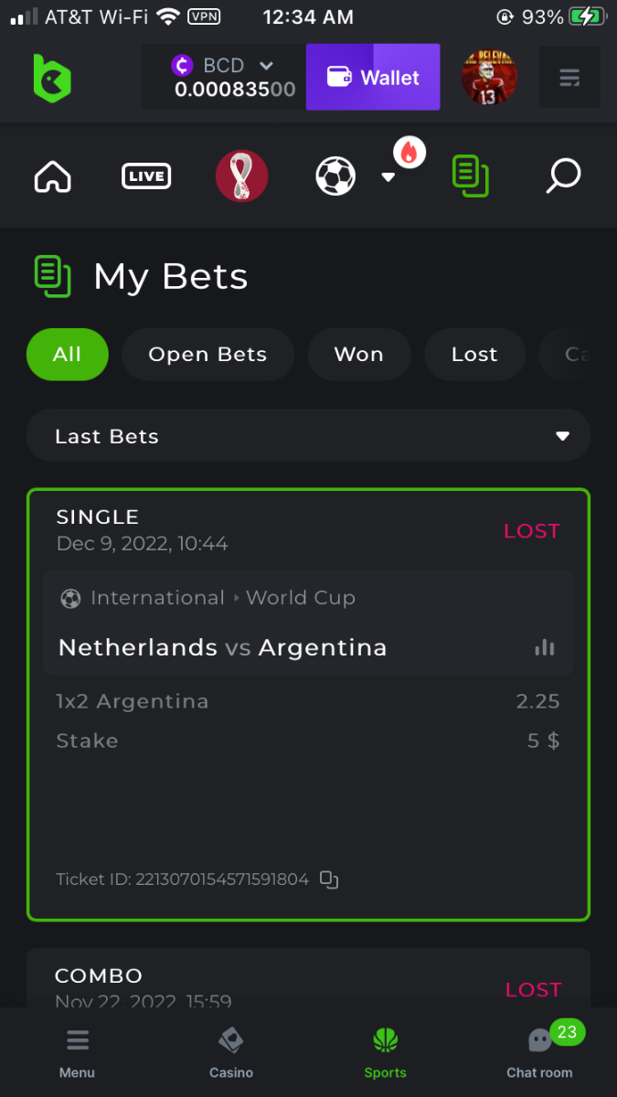The height and width of the screenshot is (1097, 617).
Task: Open the Chat room with 23 badge
Action: tap(540, 1053)
